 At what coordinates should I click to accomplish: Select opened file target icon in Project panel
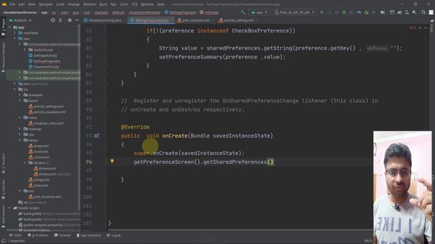(53, 20)
